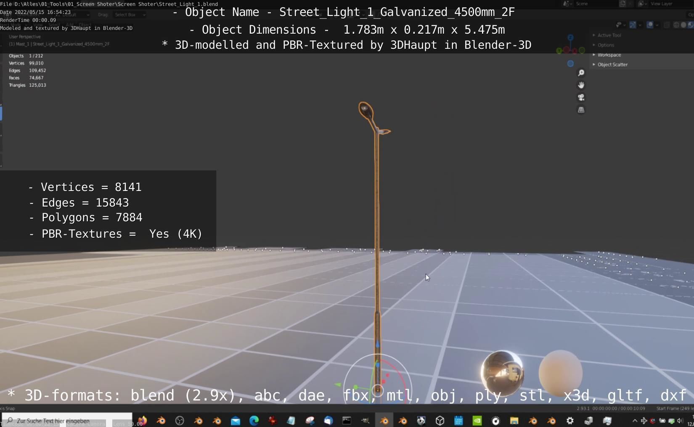Click the Scene name field
Viewport: 694px width, 427px height.
(595, 4)
